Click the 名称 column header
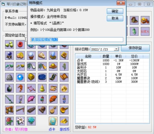This screenshot has width=154, height=134. (88, 56)
